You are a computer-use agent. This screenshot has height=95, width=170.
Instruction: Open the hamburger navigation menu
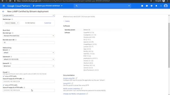4,6
